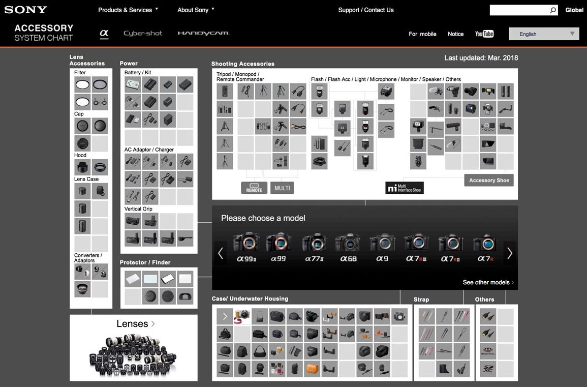Expand the case list with the arrow tile
The height and width of the screenshot is (387, 587).
[225, 317]
